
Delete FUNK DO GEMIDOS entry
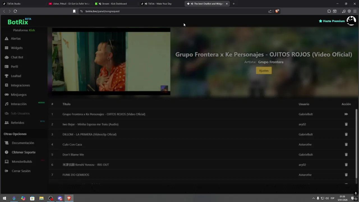346,175
